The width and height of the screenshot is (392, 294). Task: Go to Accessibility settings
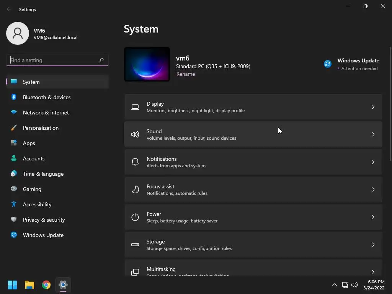[x=57, y=204]
